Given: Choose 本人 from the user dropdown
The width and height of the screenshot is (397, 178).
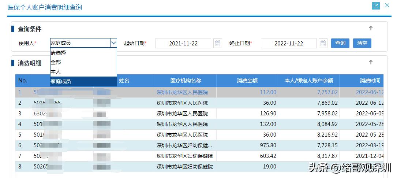Looking at the screenshot, I should coord(83,72).
